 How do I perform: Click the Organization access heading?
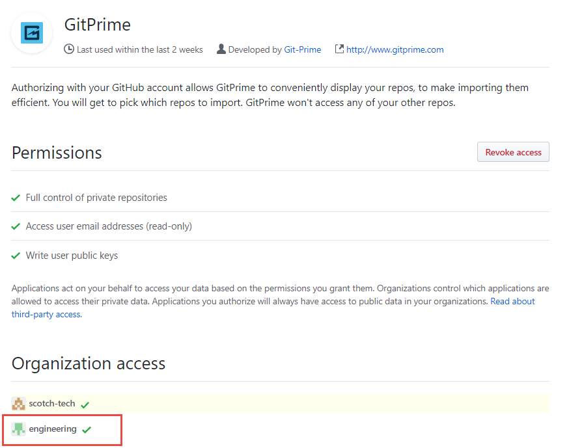(x=89, y=363)
